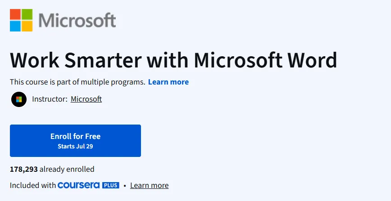Click the green square in the Microsoft logo
391x201 pixels.
point(27,14)
